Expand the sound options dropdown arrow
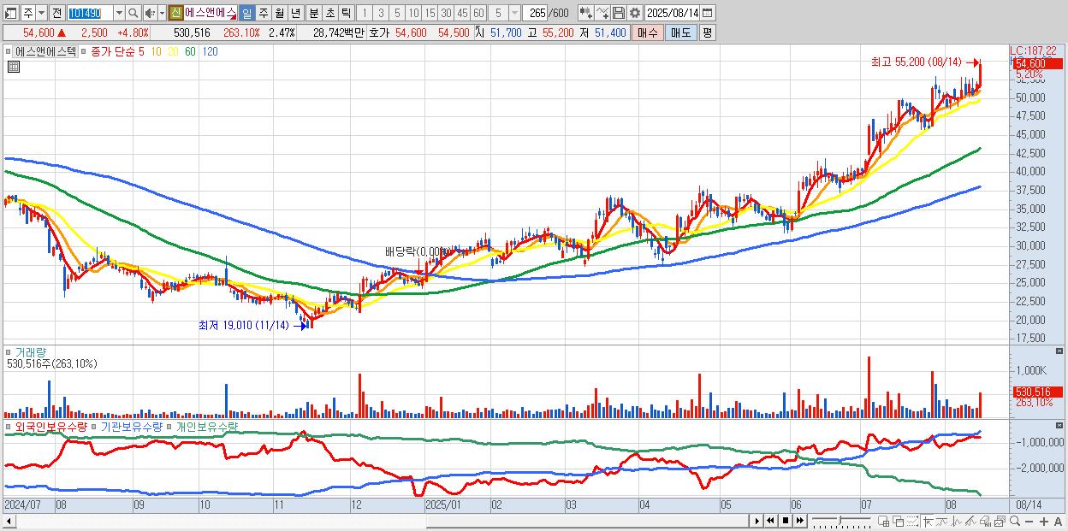The image size is (1068, 531). click(x=162, y=13)
